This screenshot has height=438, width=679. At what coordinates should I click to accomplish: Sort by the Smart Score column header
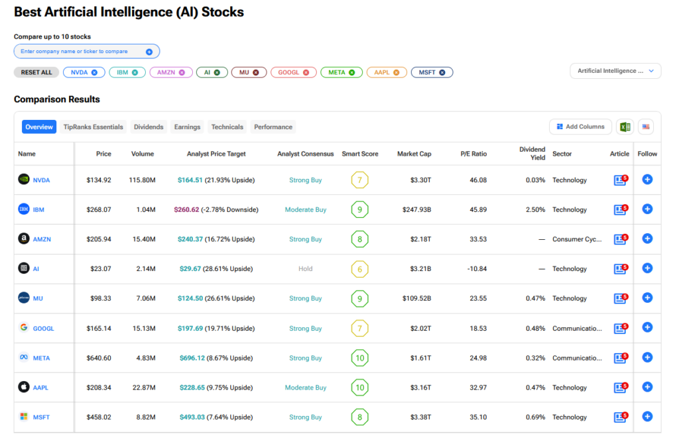[x=360, y=154]
